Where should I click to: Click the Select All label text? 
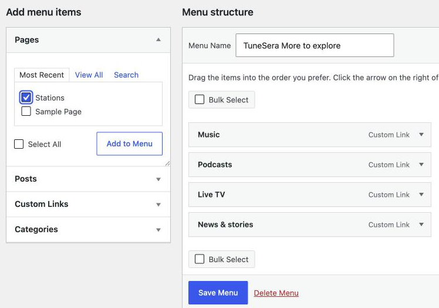click(x=45, y=144)
